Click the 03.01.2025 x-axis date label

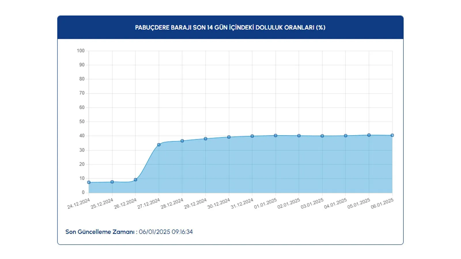pyautogui.click(x=312, y=204)
